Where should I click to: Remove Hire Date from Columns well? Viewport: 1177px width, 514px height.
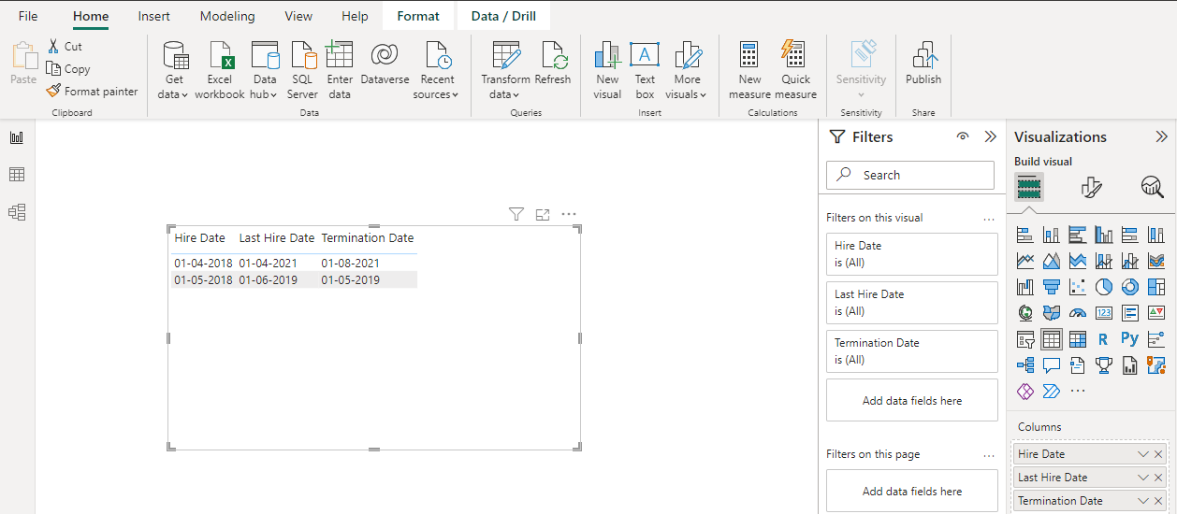coord(1158,454)
